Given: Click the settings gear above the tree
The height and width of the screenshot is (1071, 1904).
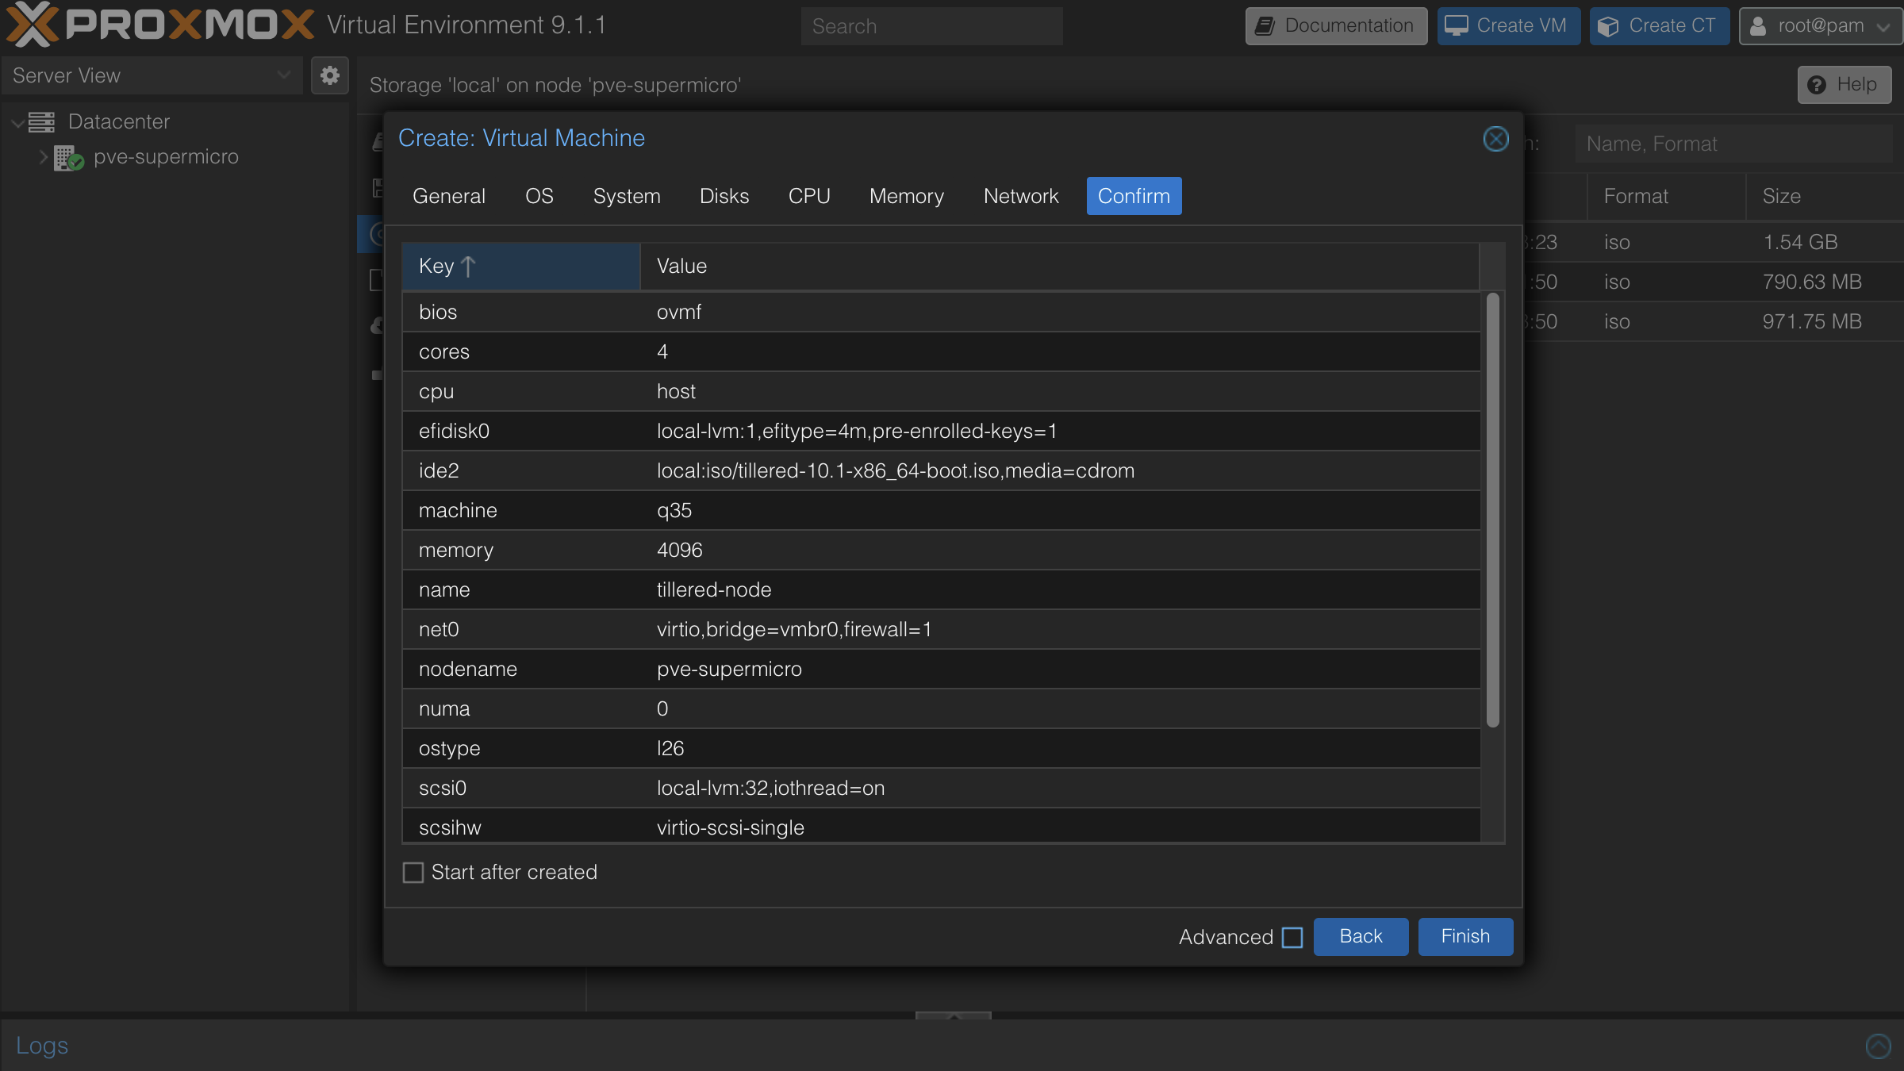Looking at the screenshot, I should (330, 75).
